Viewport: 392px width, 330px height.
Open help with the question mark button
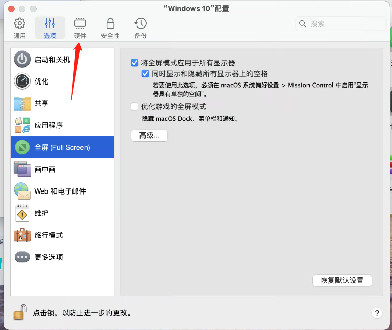(x=377, y=313)
